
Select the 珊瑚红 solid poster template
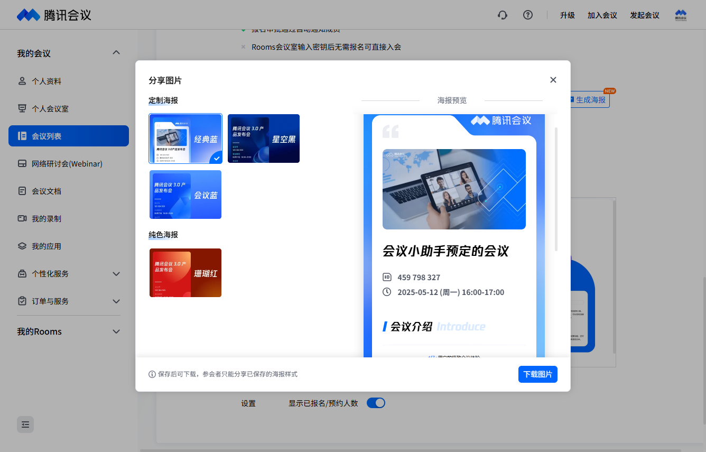pos(185,273)
